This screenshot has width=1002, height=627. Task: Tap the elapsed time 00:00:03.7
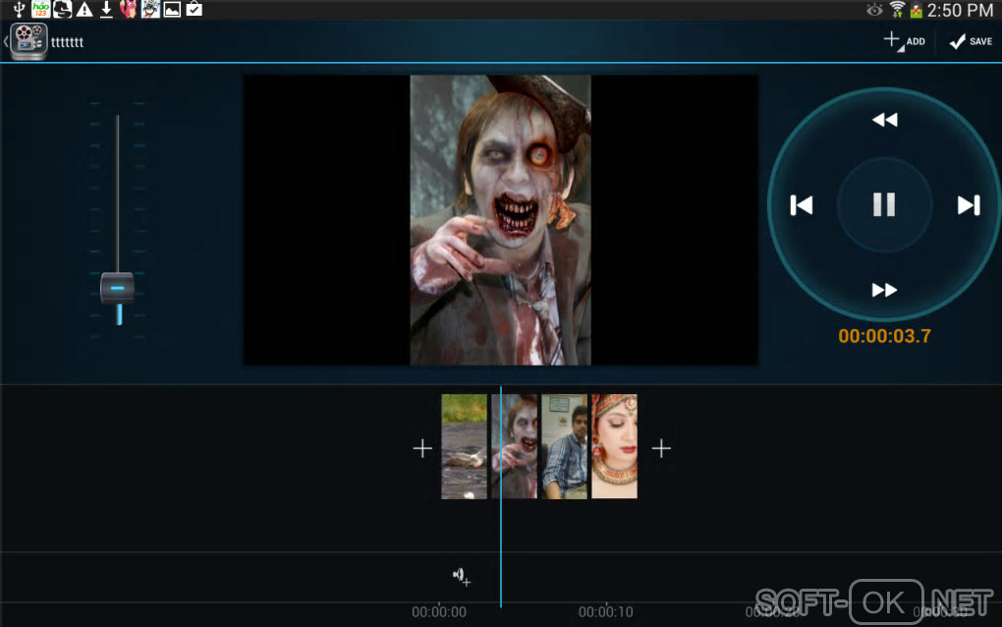884,336
